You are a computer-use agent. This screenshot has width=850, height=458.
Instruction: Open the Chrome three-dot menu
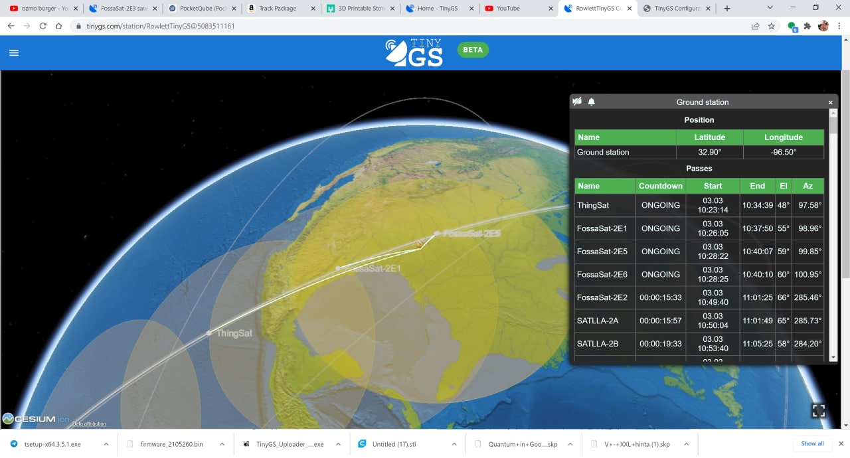click(839, 26)
